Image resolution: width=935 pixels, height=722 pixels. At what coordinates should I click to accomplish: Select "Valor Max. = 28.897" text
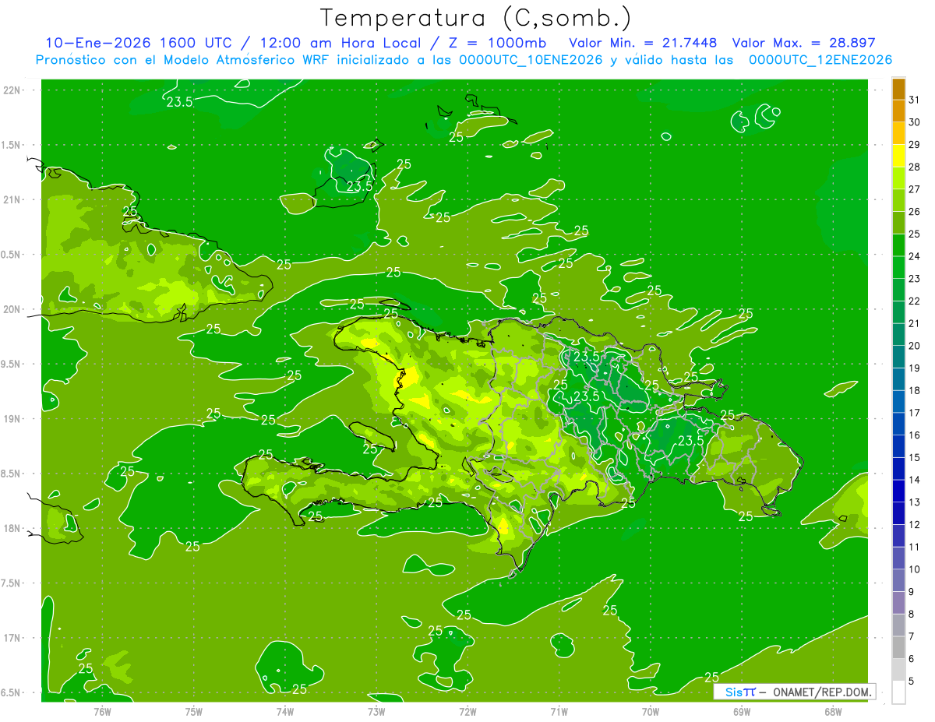coord(803,43)
